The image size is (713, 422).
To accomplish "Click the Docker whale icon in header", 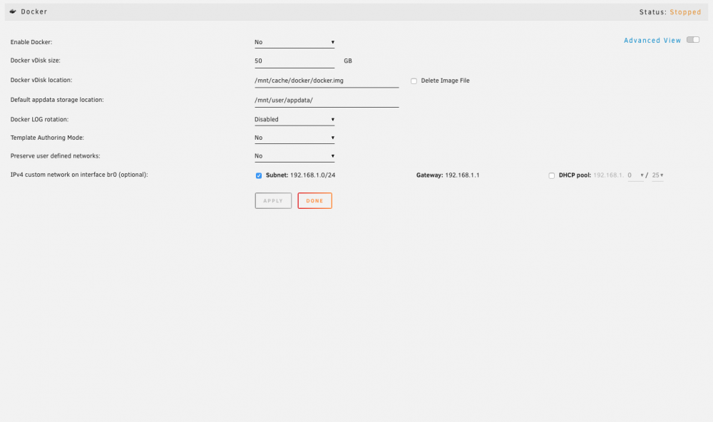I will click(x=13, y=12).
